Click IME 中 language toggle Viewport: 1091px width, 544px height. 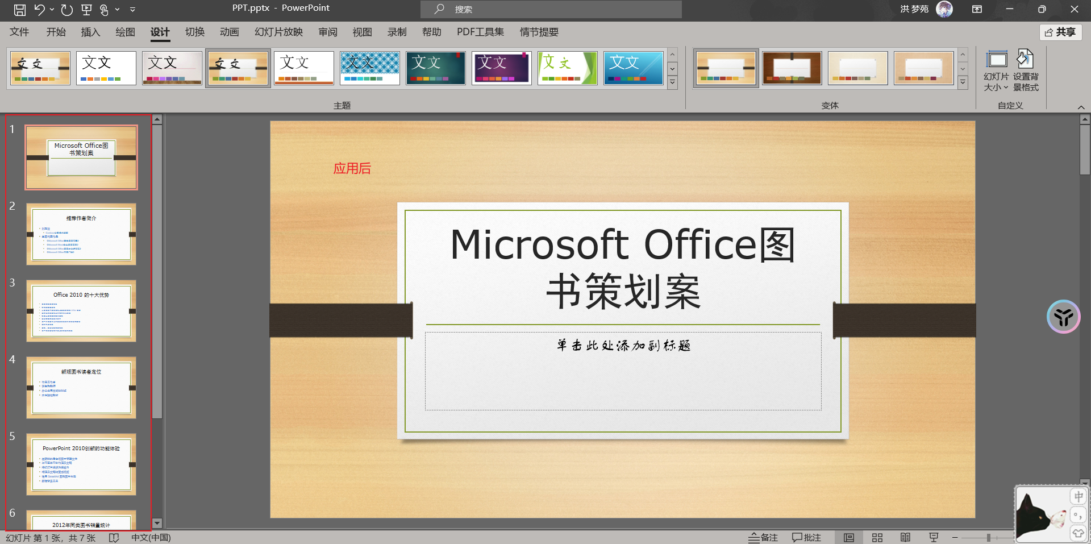(x=1078, y=496)
